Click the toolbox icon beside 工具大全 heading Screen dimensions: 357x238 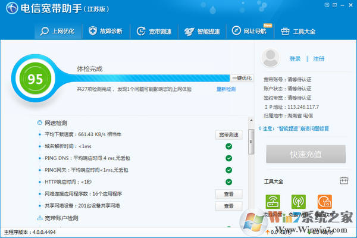343,180
